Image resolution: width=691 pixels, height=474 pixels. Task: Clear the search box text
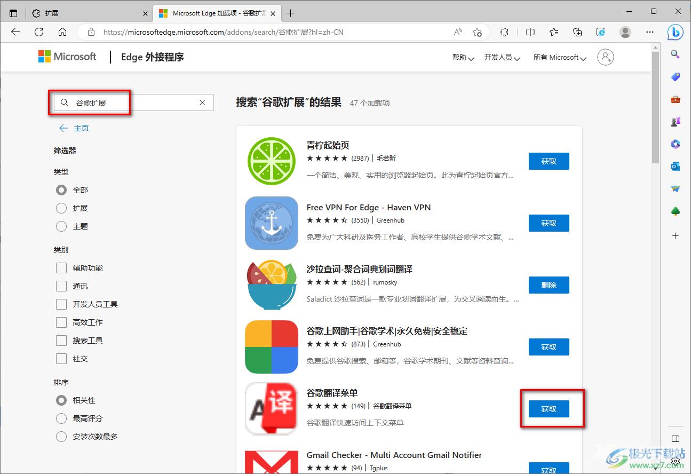point(202,102)
